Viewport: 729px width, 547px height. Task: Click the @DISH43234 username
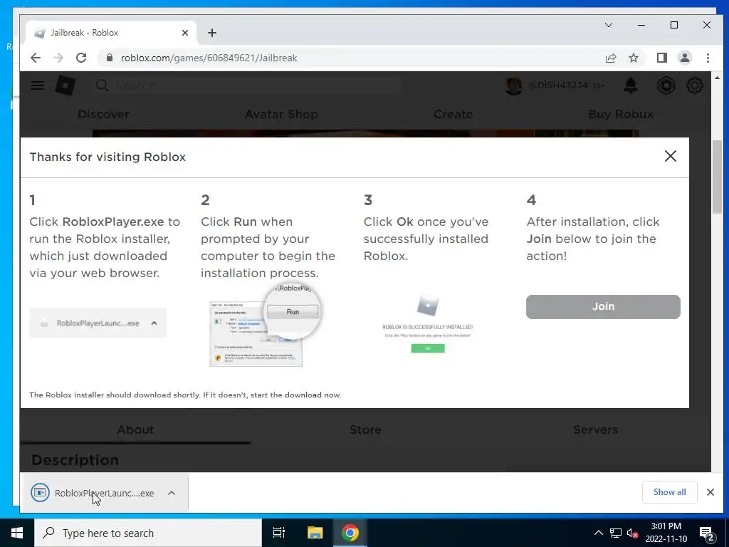coord(558,85)
